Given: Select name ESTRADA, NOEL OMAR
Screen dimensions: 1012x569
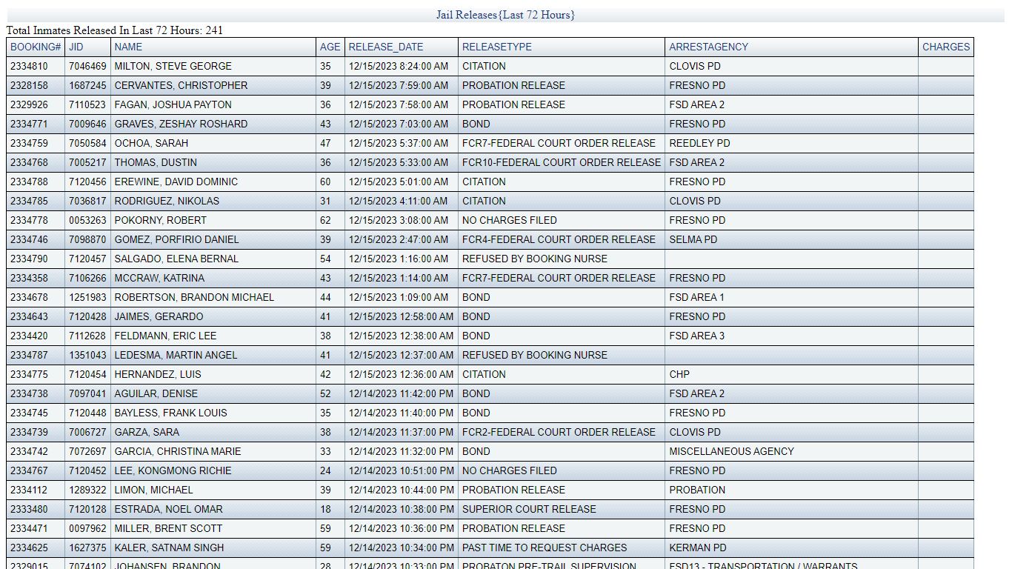Looking at the screenshot, I should pyautogui.click(x=168, y=509).
